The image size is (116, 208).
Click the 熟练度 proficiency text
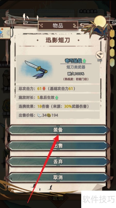pos(76,79)
